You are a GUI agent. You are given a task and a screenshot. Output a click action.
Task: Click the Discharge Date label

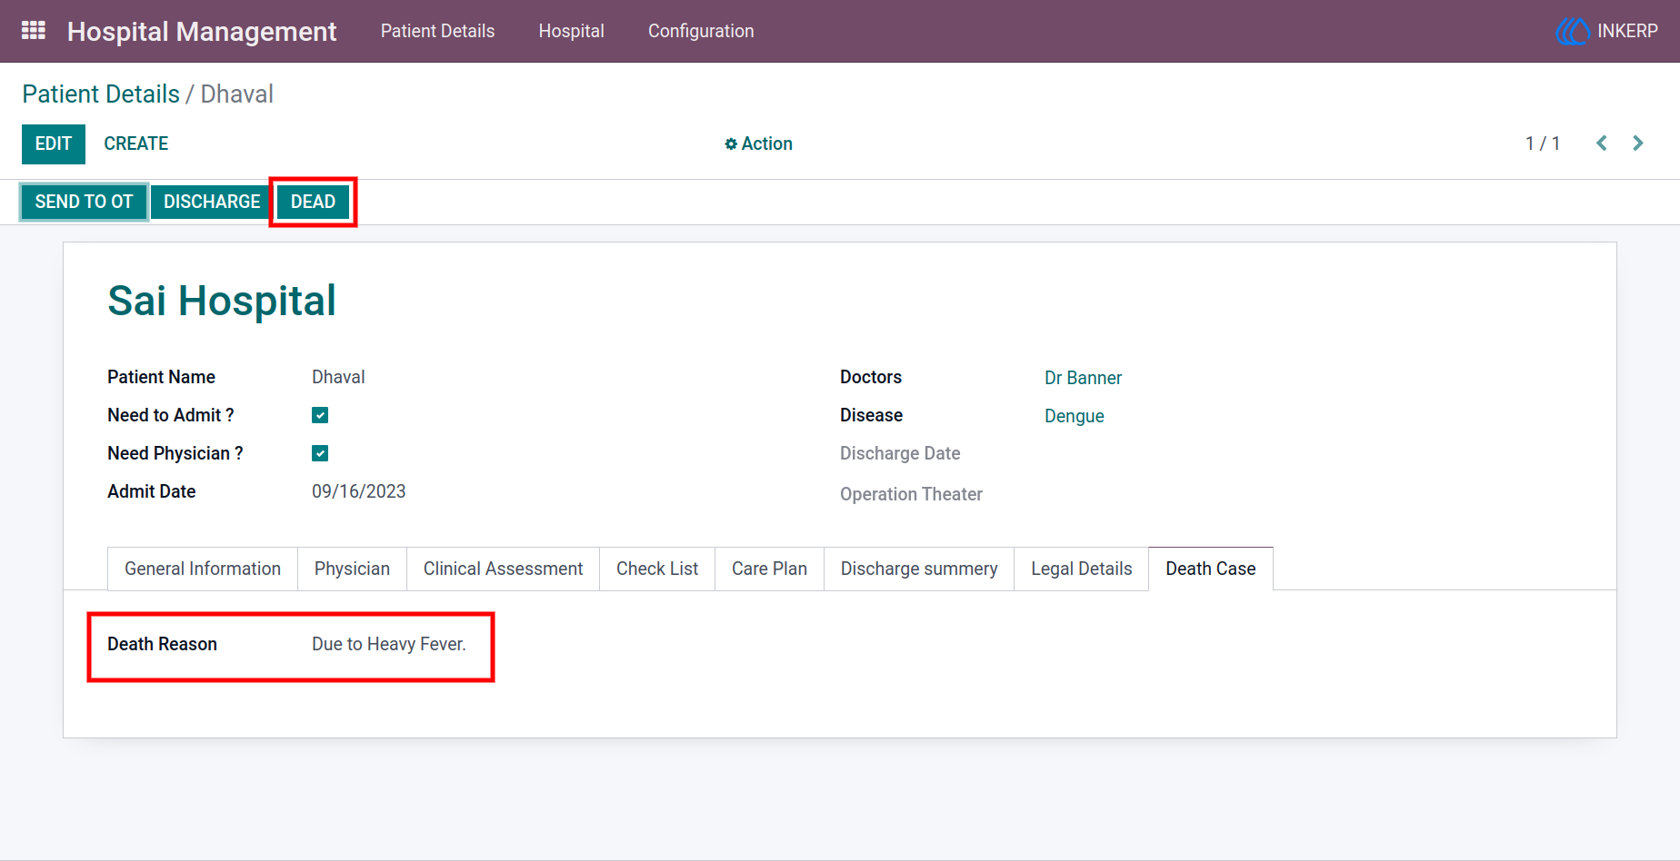coord(900,453)
